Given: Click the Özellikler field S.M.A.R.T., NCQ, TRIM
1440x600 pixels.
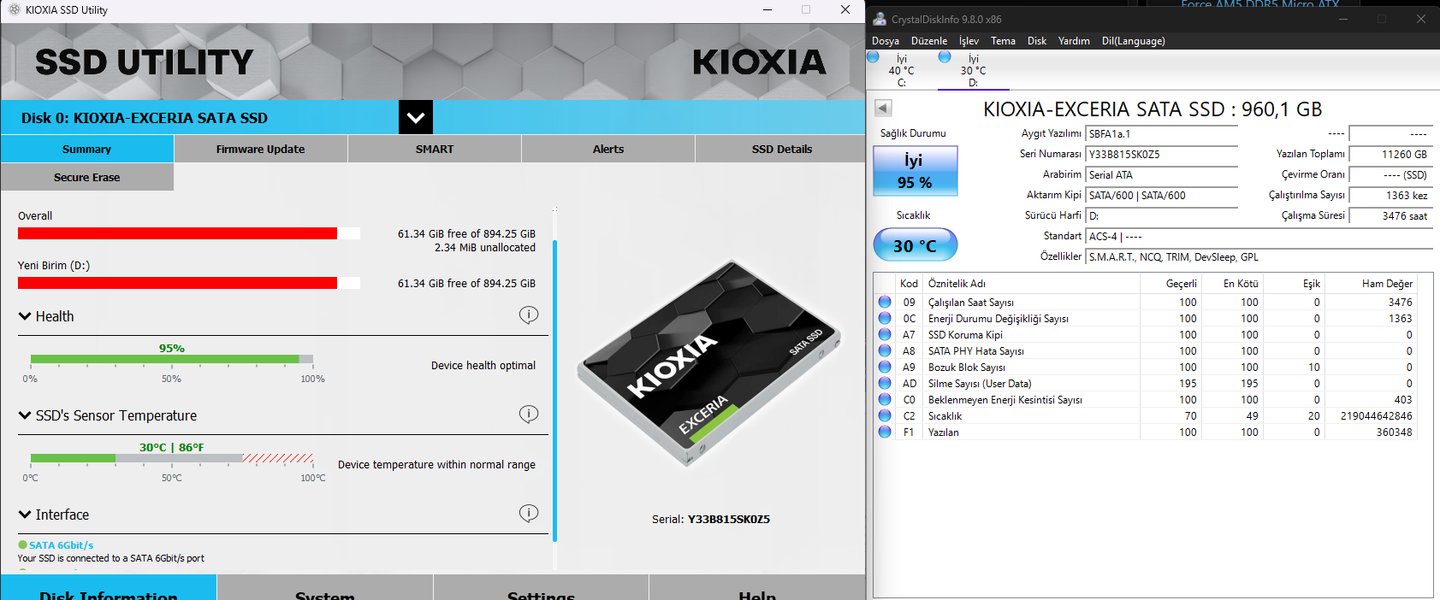Looking at the screenshot, I should [1259, 256].
